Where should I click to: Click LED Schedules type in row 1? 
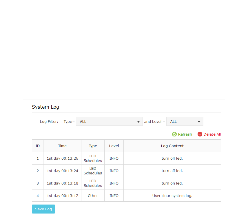coord(93,158)
